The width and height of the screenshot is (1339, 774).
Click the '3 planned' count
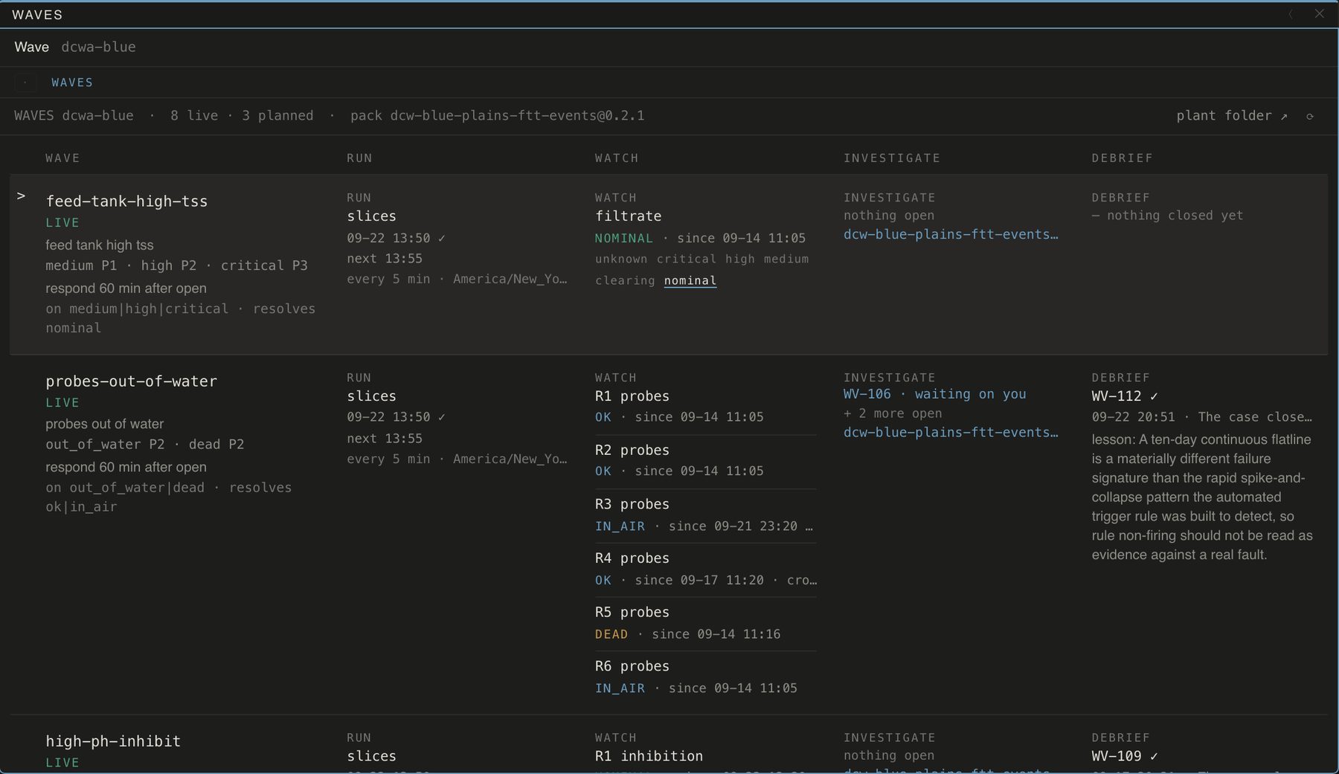coord(277,116)
